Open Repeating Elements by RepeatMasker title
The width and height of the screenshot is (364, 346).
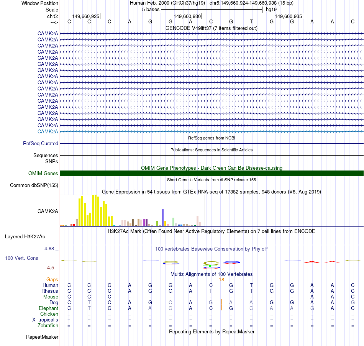pos(212,331)
